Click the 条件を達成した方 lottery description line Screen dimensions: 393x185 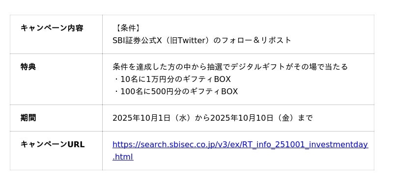click(230, 67)
